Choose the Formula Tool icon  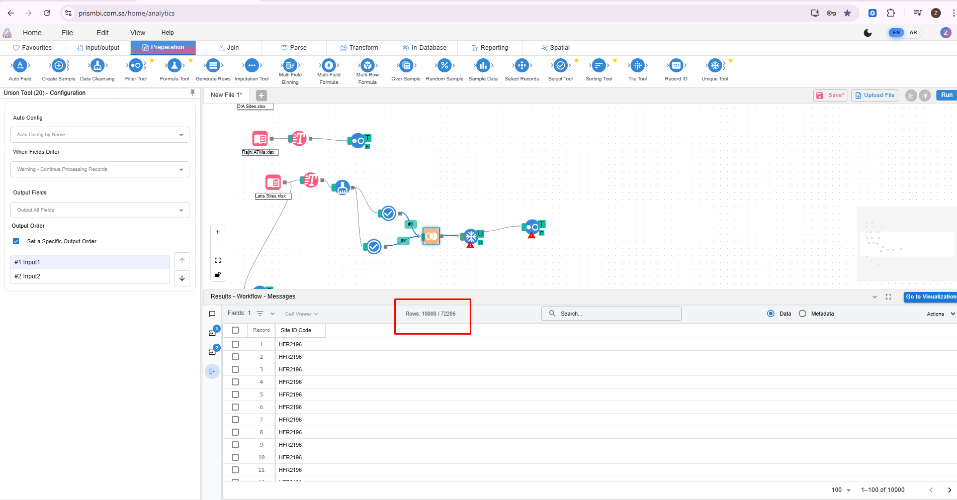click(x=174, y=66)
